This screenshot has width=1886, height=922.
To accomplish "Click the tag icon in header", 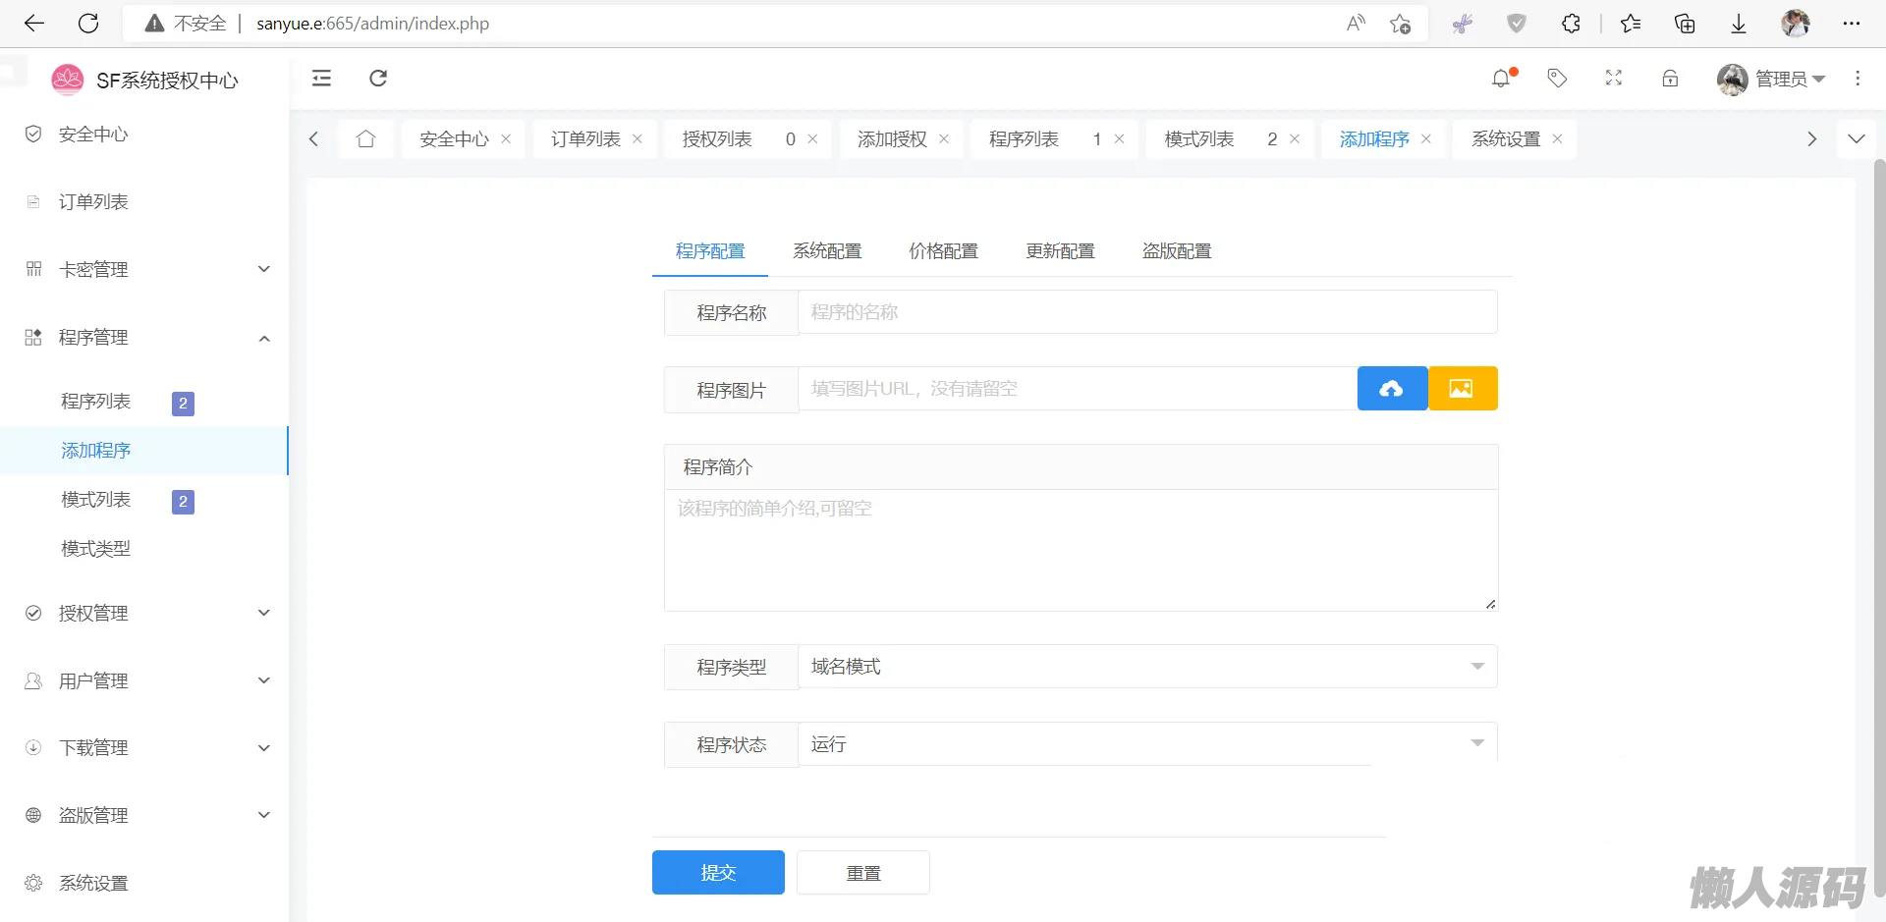I will click(1557, 79).
